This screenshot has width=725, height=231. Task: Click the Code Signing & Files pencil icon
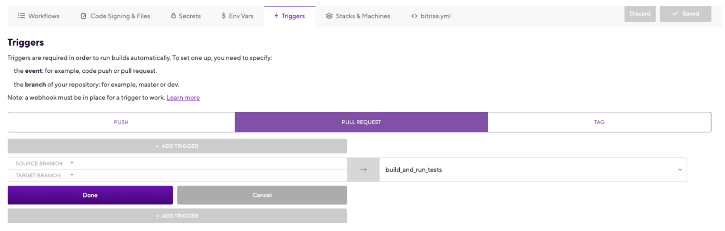coord(83,16)
